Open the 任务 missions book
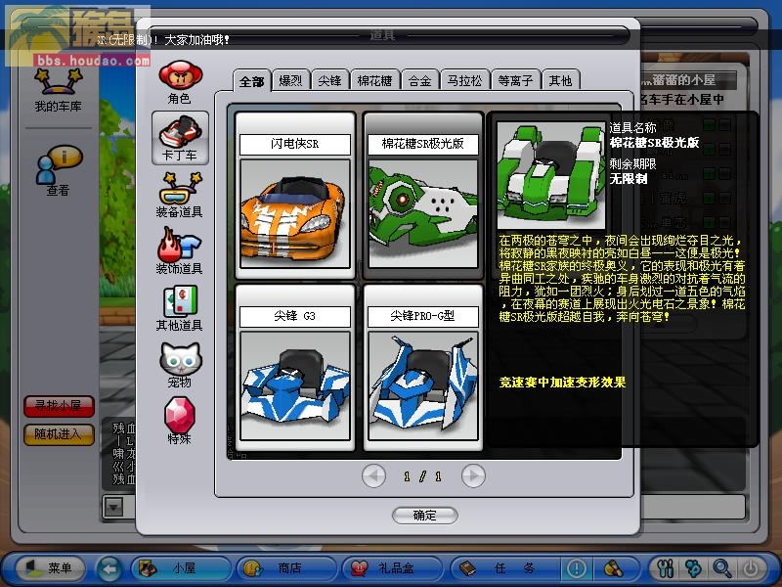782x587 pixels. tap(505, 568)
